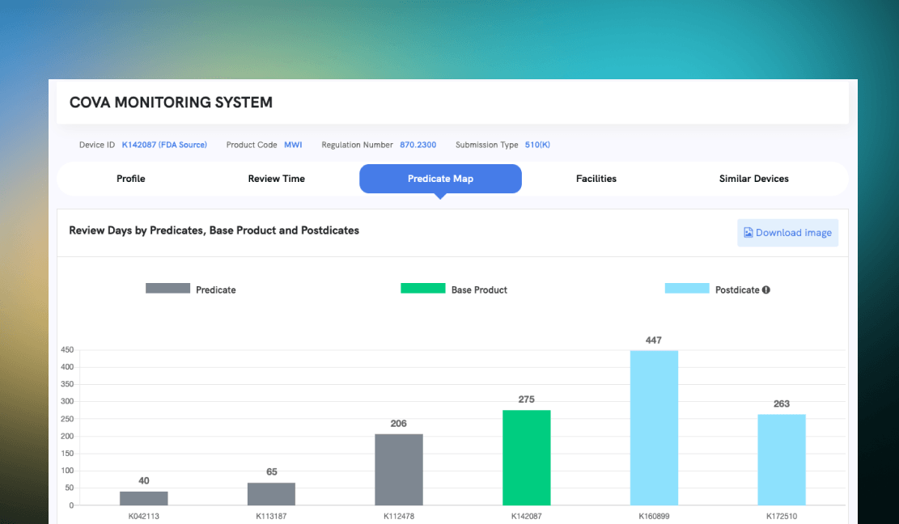Image resolution: width=899 pixels, height=524 pixels.
Task: Click the Predicate legend label
Action: point(215,289)
